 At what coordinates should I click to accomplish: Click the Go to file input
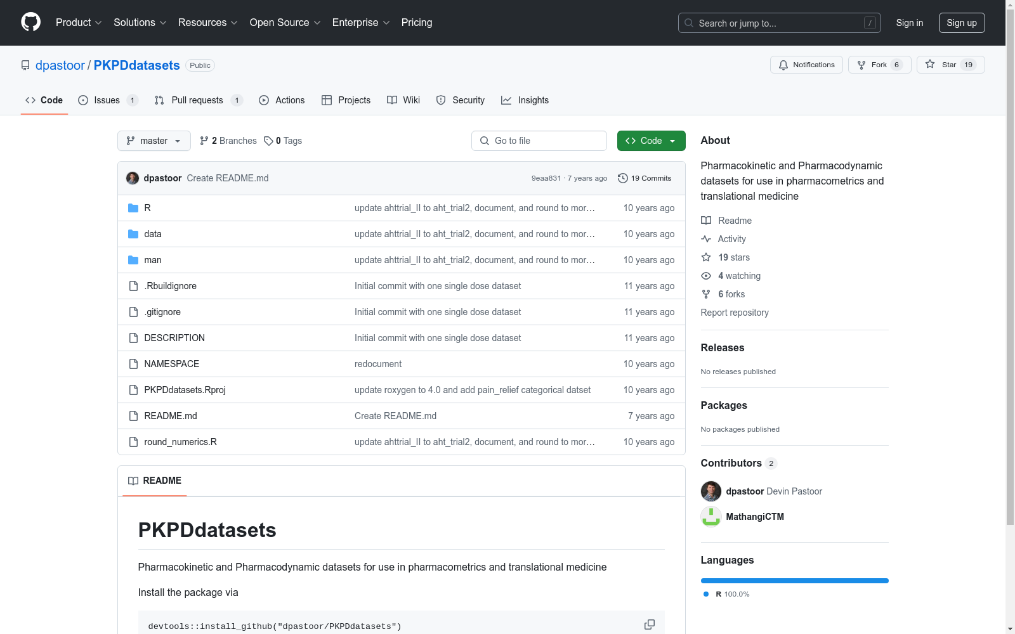point(539,141)
